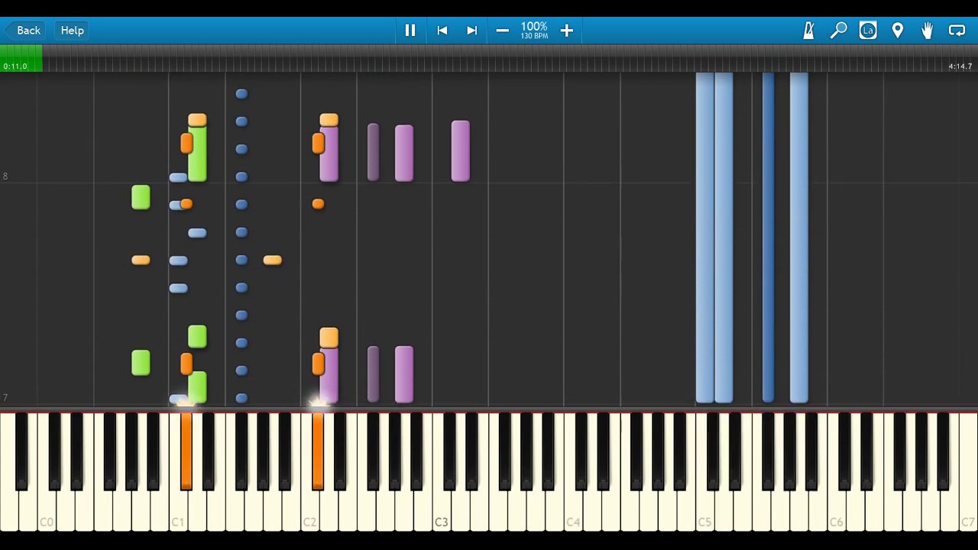Image resolution: width=978 pixels, height=550 pixels.
Task: Click the C5 piano key
Action: click(x=705, y=510)
